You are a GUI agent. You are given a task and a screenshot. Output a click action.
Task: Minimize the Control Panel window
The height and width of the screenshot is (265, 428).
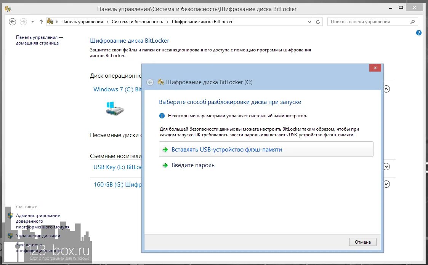pyautogui.click(x=391, y=8)
